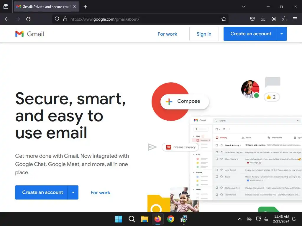Click the Firefox taskbar icon

(158, 219)
